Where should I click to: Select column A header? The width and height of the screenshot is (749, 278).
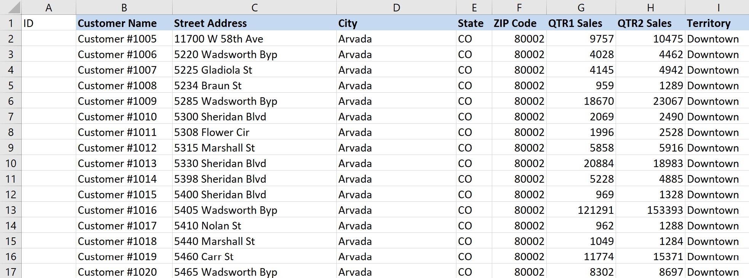pos(48,8)
